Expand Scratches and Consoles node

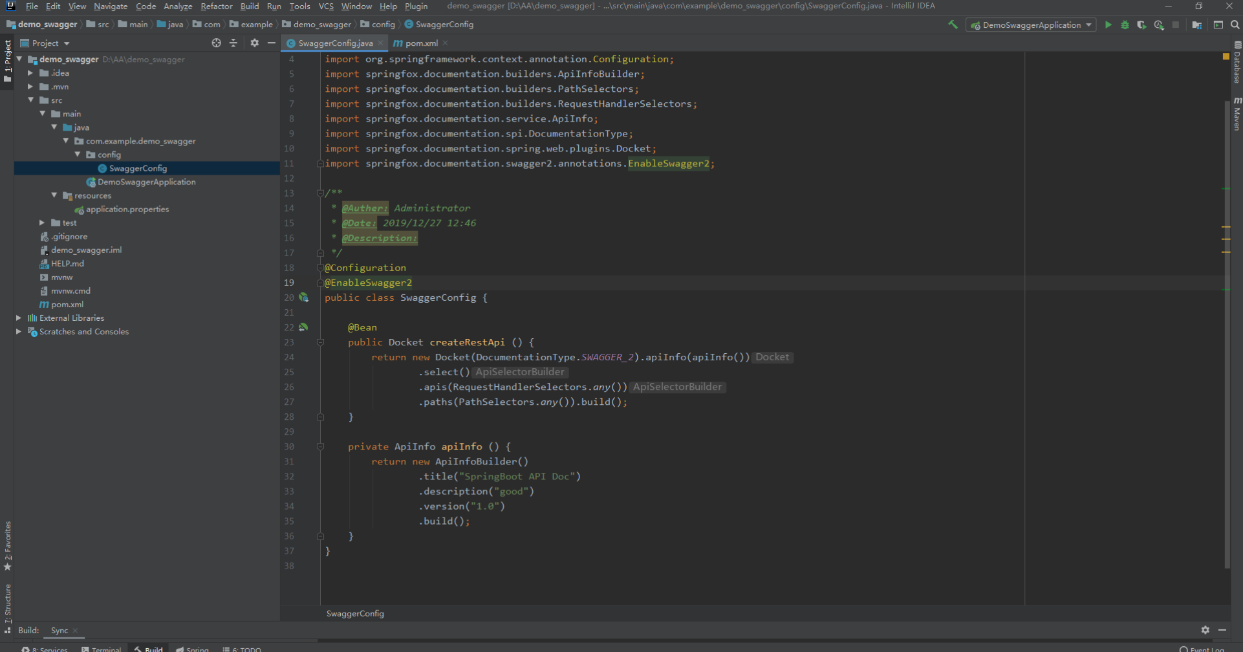coord(19,331)
